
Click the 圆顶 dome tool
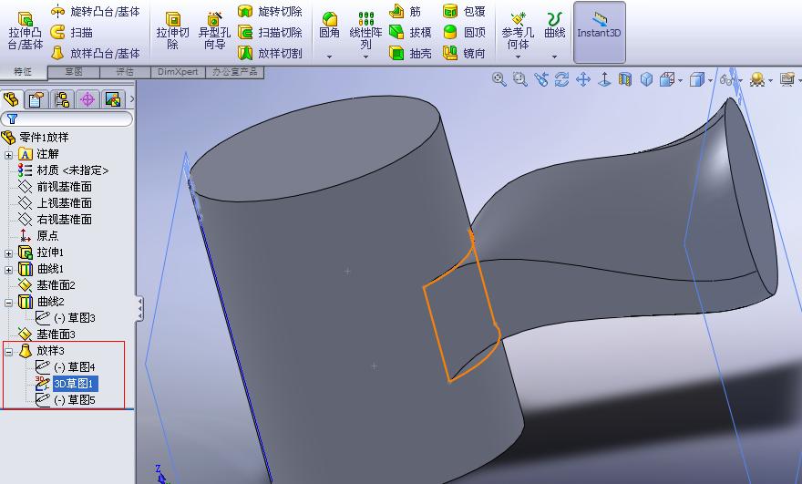464,32
